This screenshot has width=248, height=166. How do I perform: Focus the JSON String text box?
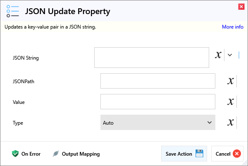pyautogui.click(x=151, y=58)
